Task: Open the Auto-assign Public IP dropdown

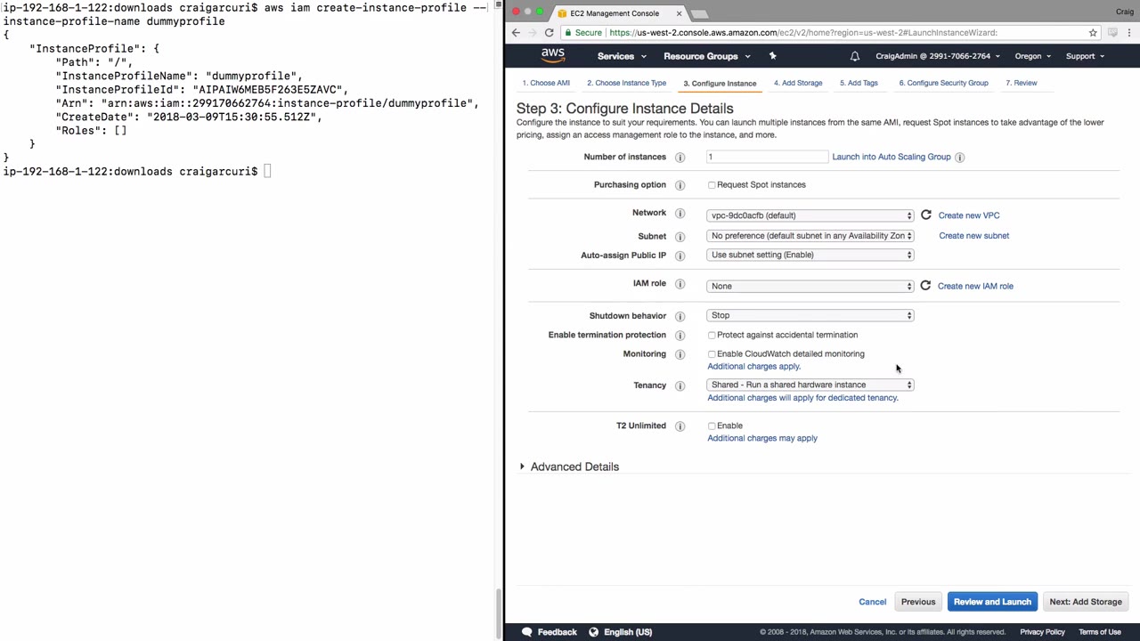Action: [x=810, y=255]
